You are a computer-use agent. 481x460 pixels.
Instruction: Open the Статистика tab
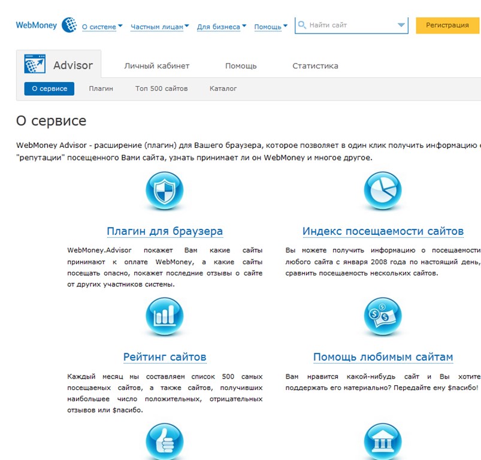[x=315, y=66]
